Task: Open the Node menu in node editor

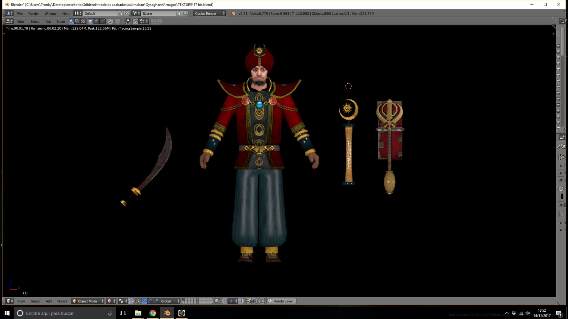Action: point(61,21)
